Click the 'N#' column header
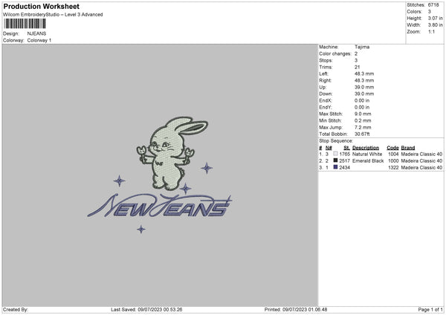This screenshot has height=315, width=446. click(x=329, y=148)
